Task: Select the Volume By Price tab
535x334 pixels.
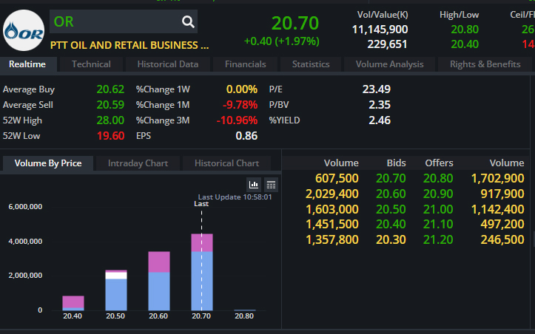Action: [x=48, y=163]
